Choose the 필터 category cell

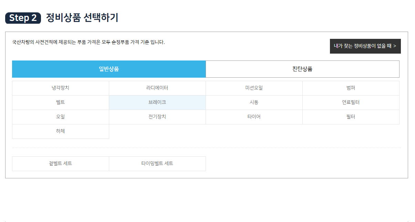[x=351, y=117]
